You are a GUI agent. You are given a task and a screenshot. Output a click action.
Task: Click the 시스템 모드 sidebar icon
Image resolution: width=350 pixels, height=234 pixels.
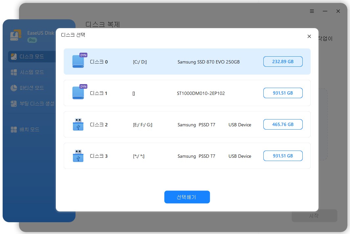(14, 72)
